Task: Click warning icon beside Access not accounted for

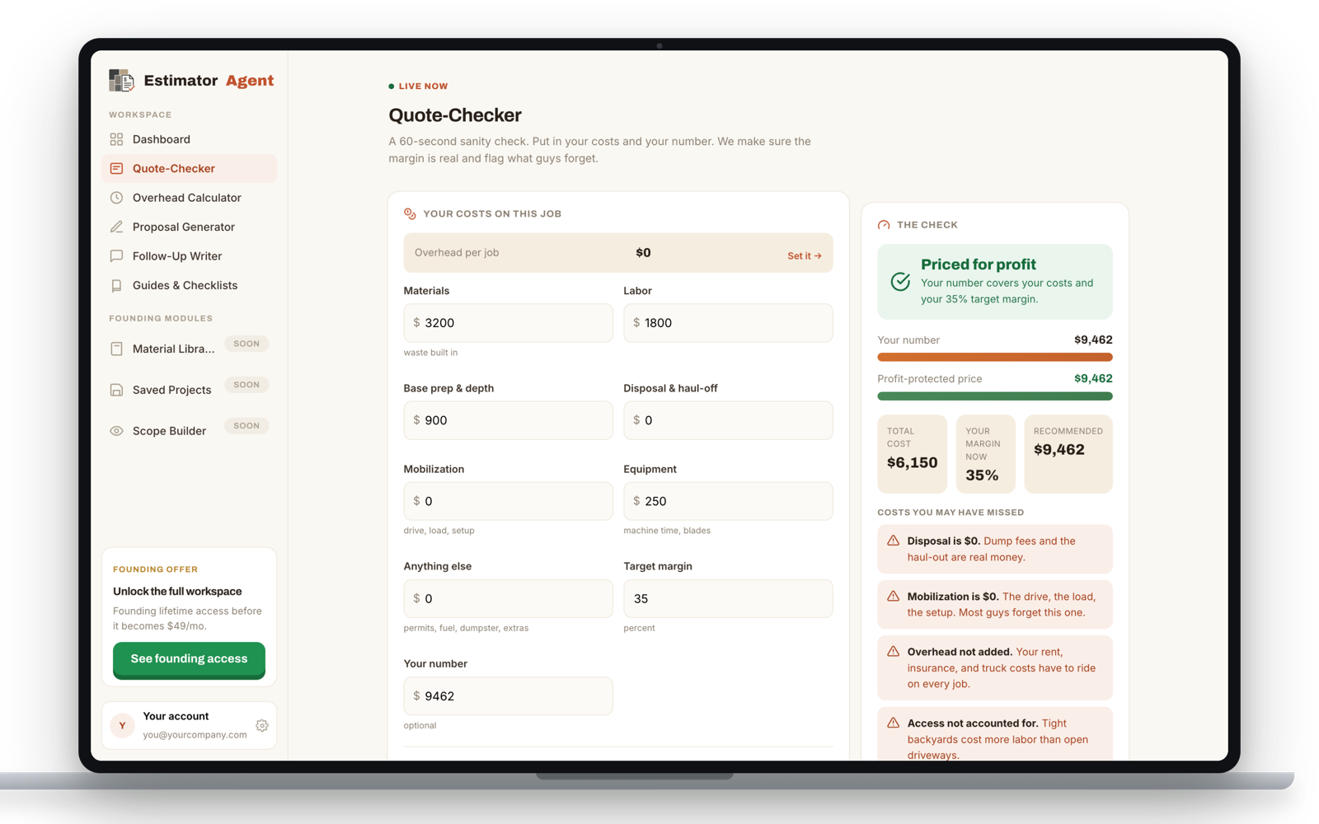Action: [893, 723]
